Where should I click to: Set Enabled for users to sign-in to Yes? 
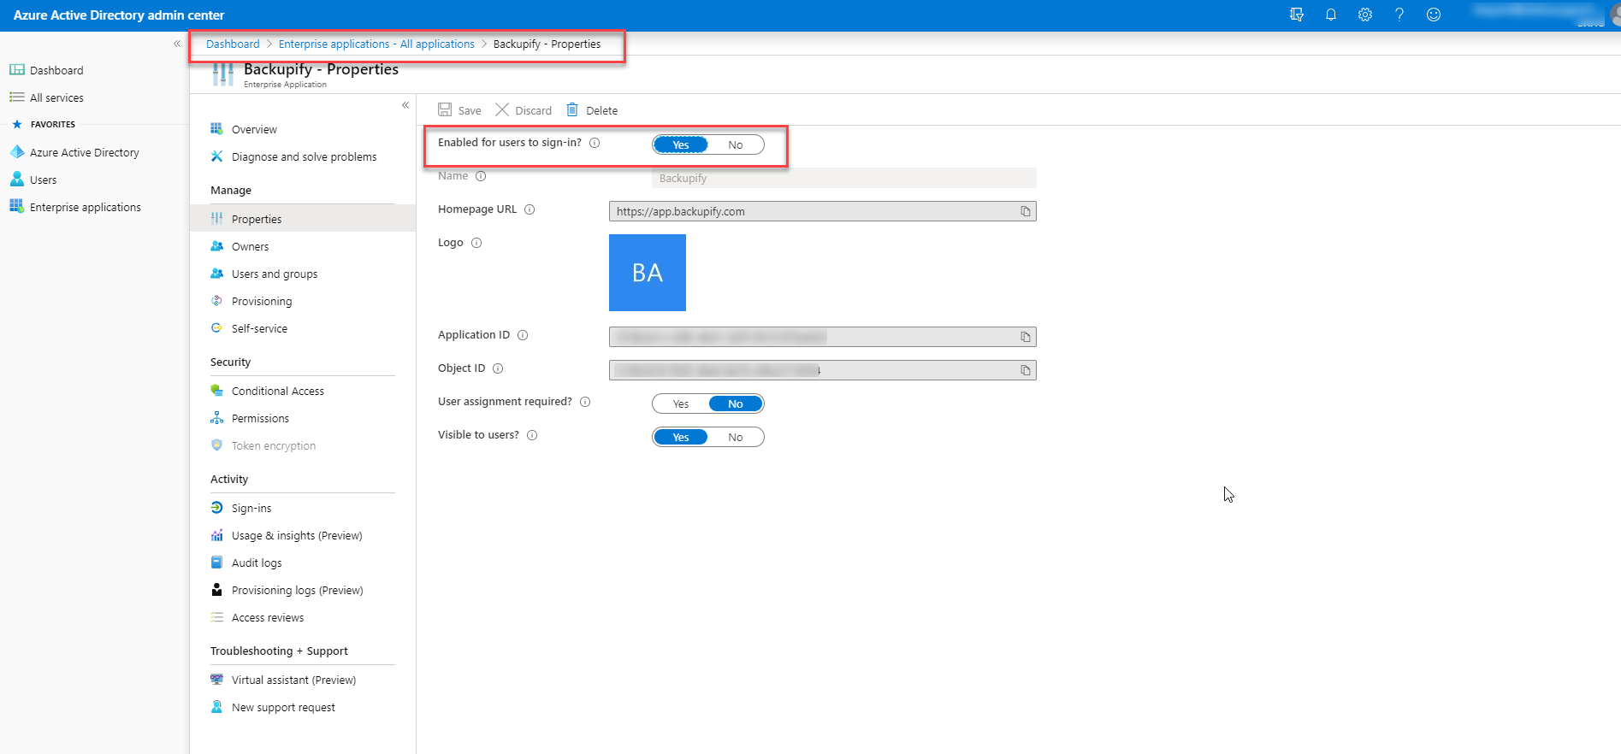[681, 144]
